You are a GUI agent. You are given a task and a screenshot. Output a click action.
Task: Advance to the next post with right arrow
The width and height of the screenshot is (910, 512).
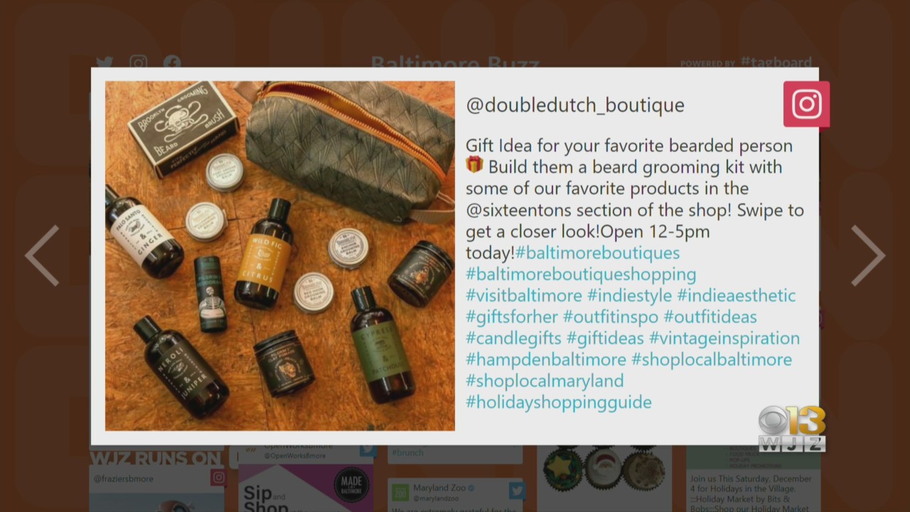pyautogui.click(x=868, y=255)
